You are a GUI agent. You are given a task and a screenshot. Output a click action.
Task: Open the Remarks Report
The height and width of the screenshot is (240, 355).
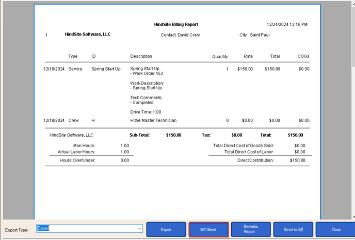click(251, 229)
